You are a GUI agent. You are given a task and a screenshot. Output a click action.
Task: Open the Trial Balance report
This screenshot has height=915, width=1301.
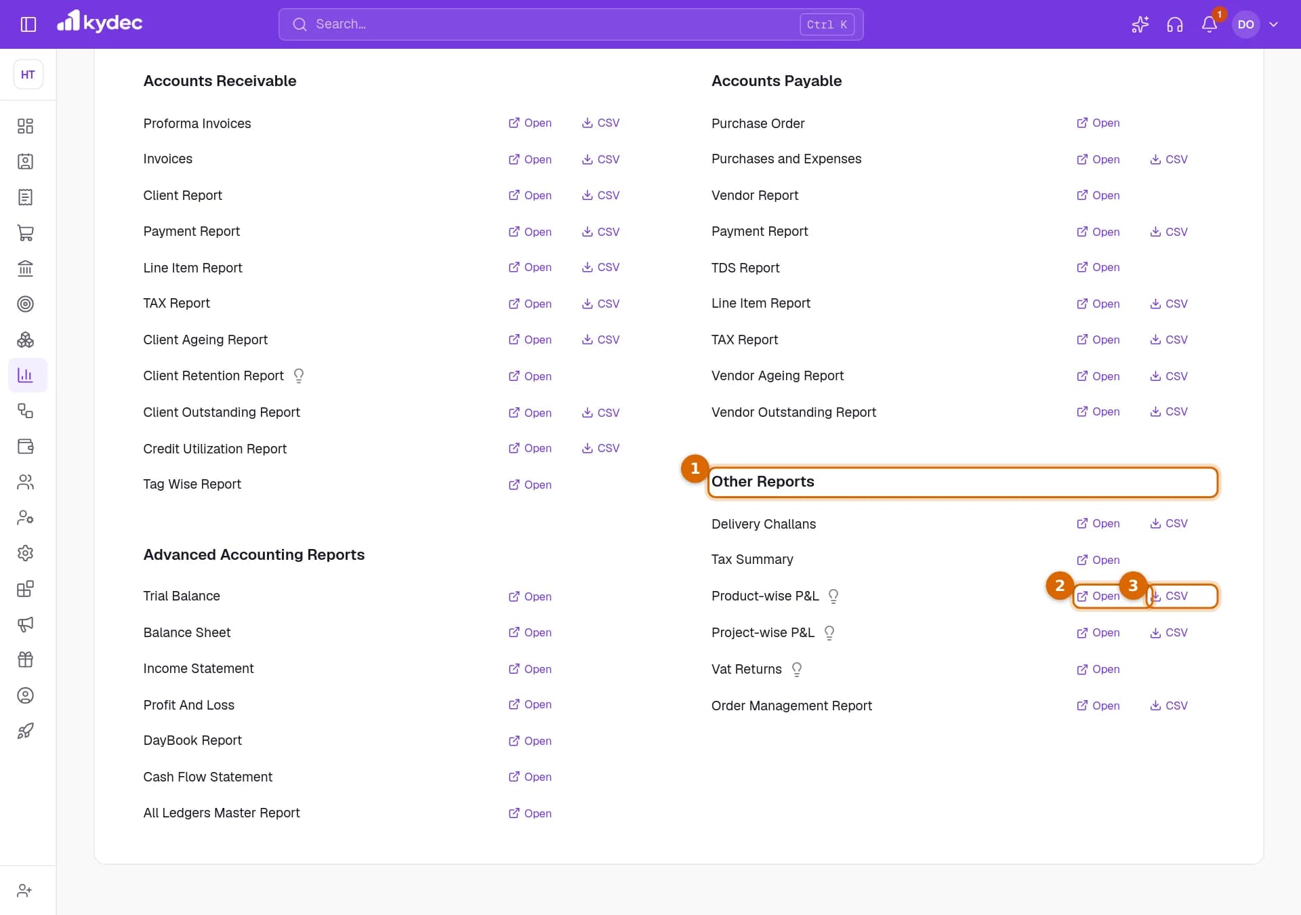tap(530, 597)
